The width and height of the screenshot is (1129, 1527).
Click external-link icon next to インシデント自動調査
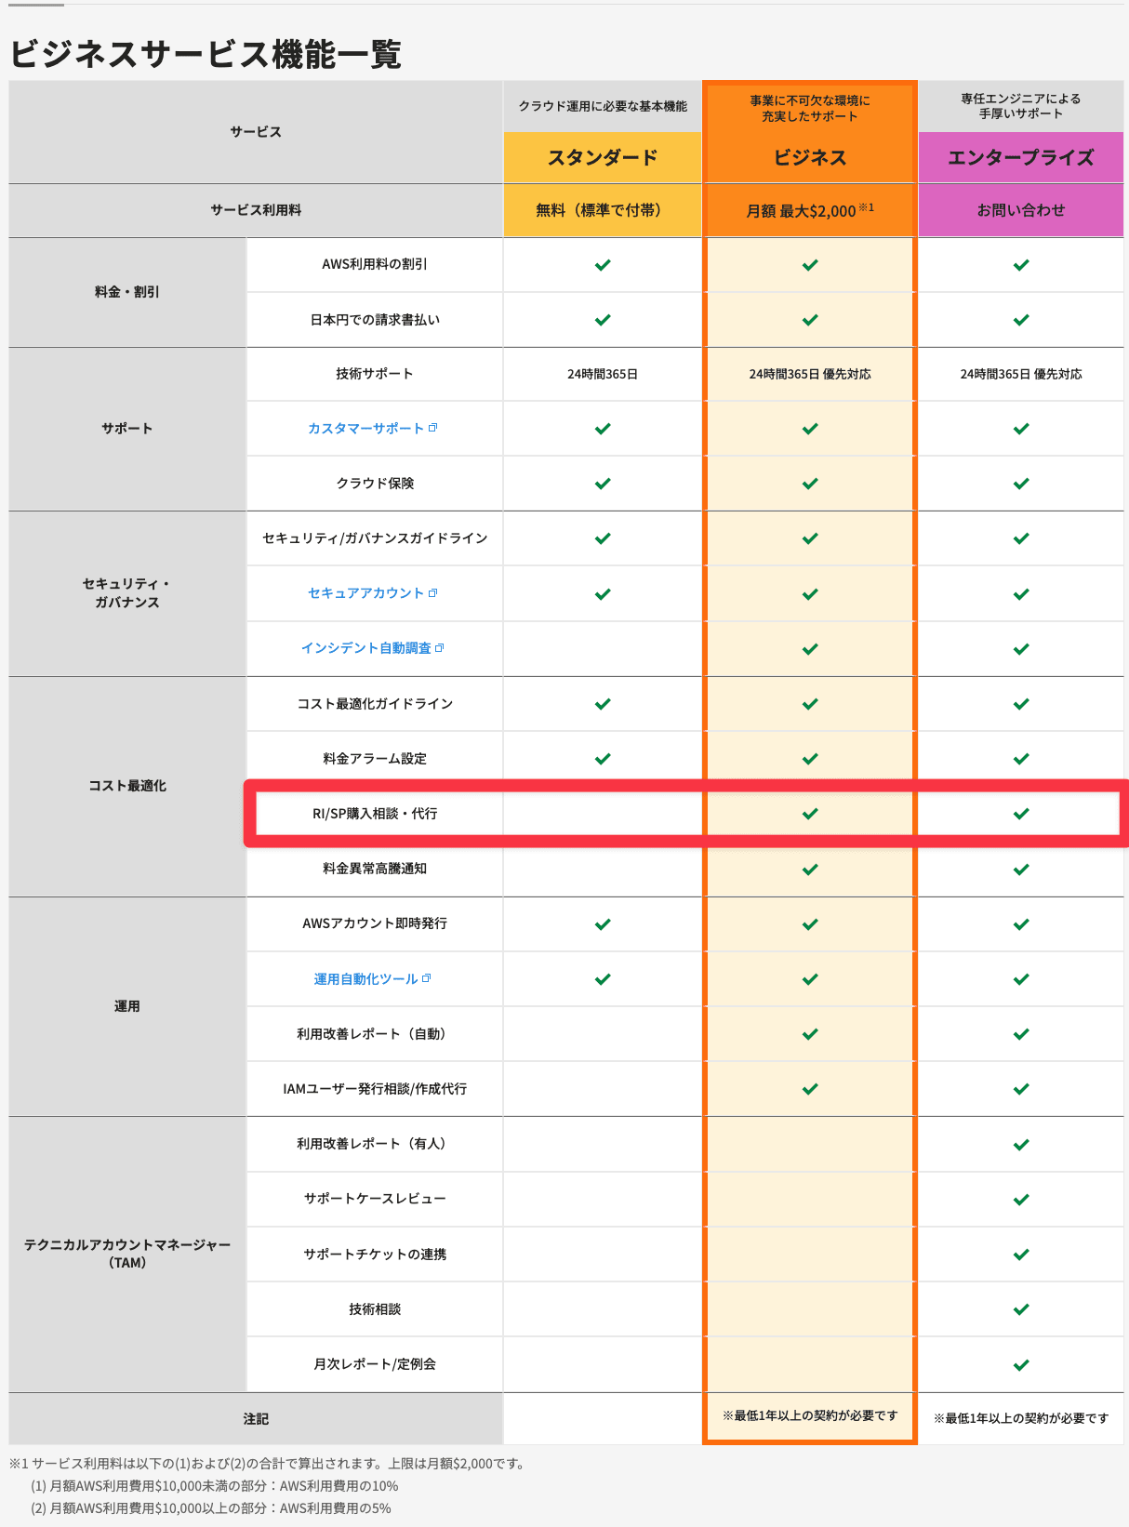click(x=440, y=647)
